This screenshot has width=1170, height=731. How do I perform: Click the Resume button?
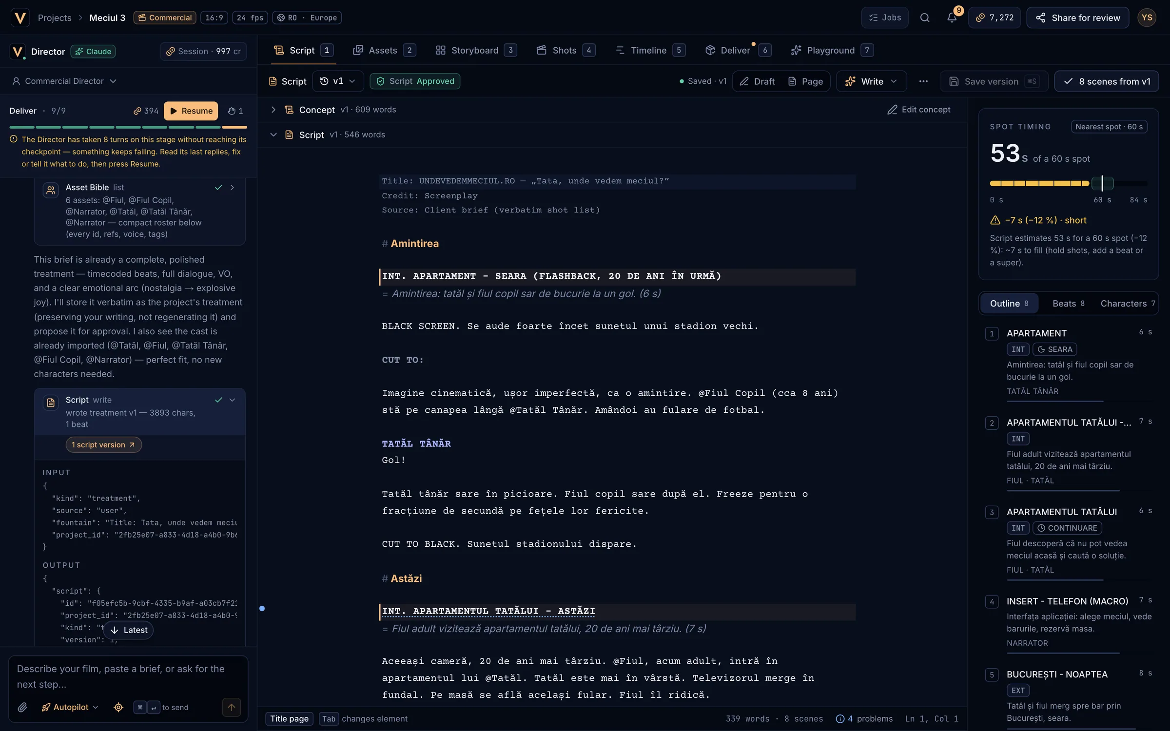(191, 111)
